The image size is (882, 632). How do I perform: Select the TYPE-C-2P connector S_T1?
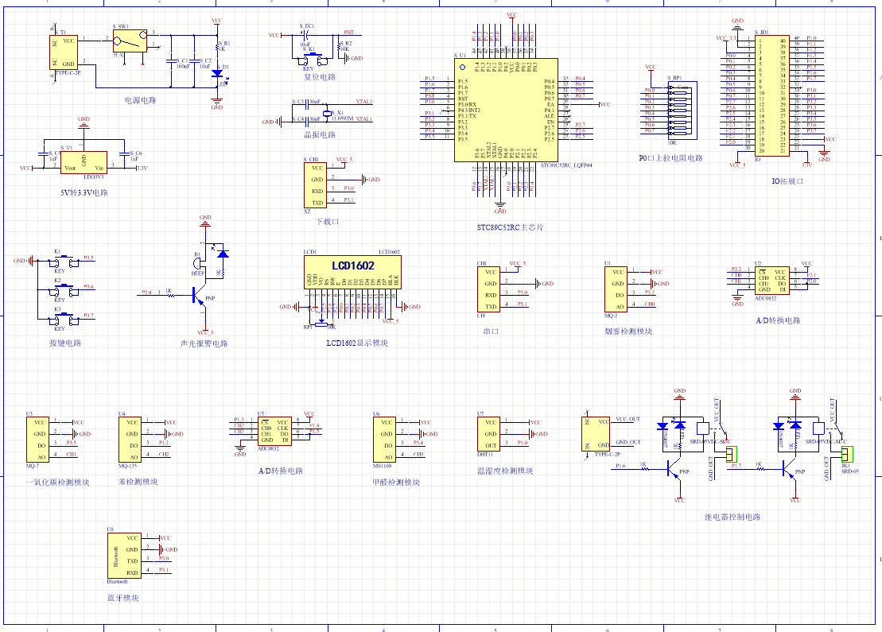(x=65, y=52)
